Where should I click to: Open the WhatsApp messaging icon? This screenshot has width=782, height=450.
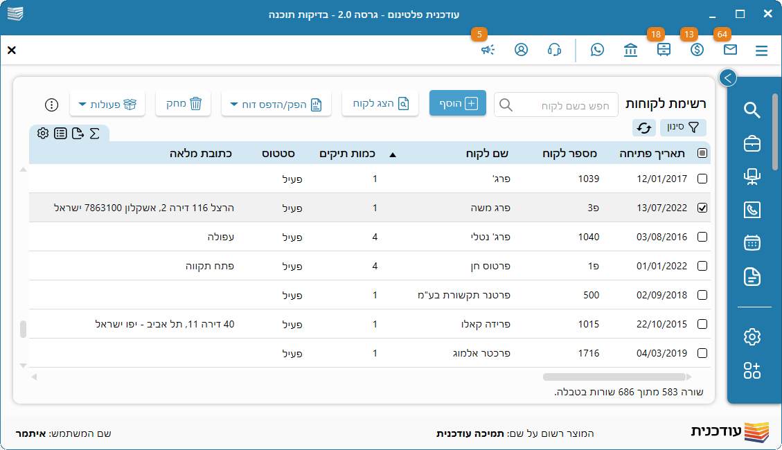tap(597, 50)
